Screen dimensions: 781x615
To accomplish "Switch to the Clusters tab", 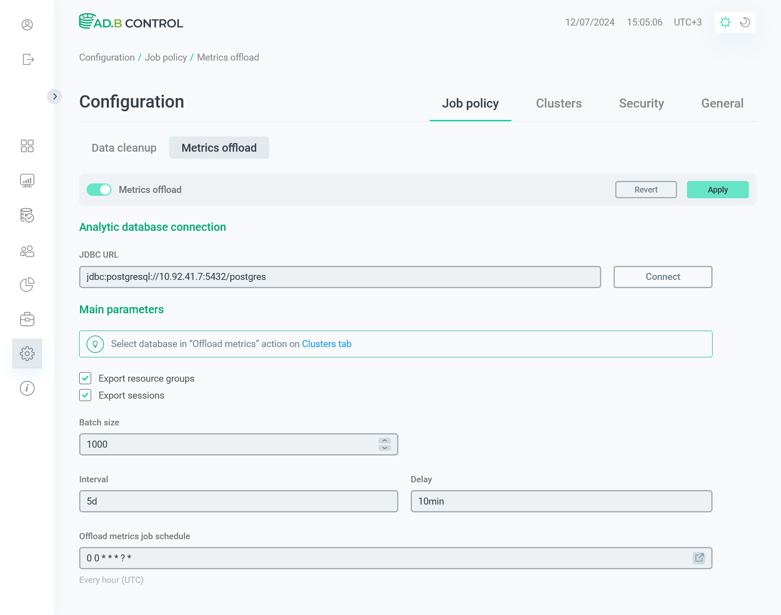I will coord(559,103).
